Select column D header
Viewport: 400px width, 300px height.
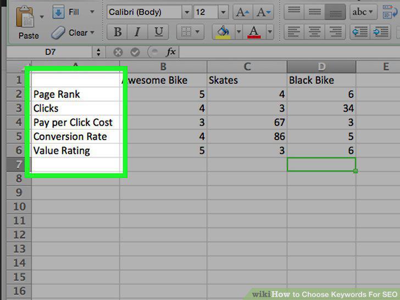pyautogui.click(x=321, y=66)
